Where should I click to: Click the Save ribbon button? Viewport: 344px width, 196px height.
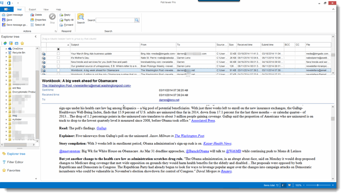point(7,20)
